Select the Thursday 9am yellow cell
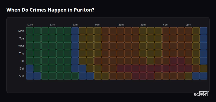 pyautogui.click(x=98, y=53)
